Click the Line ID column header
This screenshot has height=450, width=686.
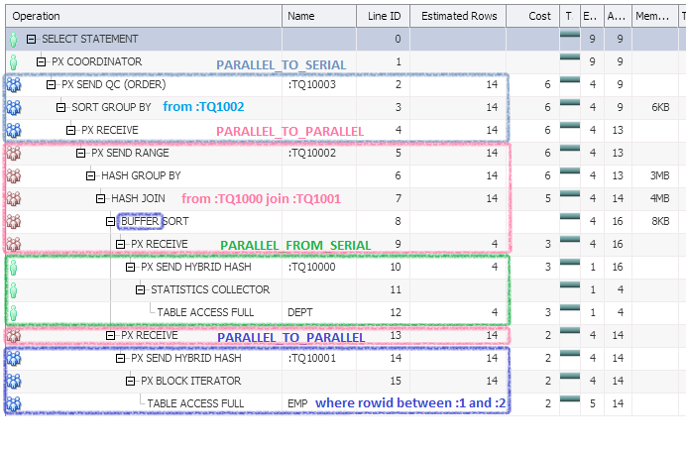(x=384, y=16)
